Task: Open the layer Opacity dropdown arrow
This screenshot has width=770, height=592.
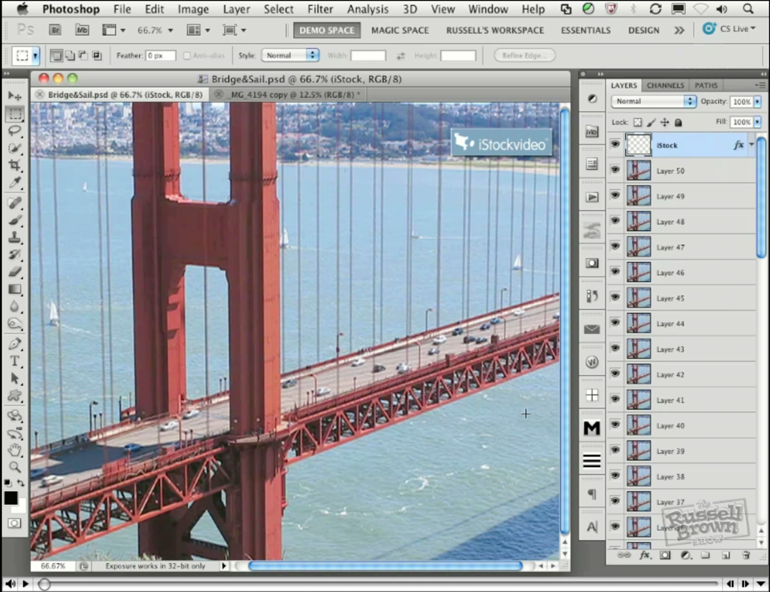Action: [x=757, y=102]
